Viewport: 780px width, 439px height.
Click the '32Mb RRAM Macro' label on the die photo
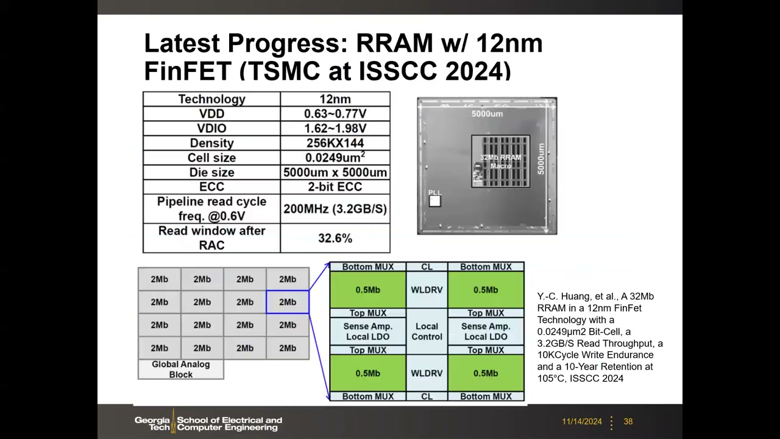[x=500, y=162]
